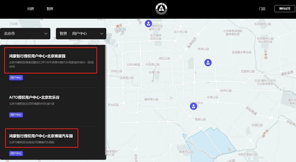Click the 用户中心 tag under 北京欢乐谷

[x=16, y=115]
